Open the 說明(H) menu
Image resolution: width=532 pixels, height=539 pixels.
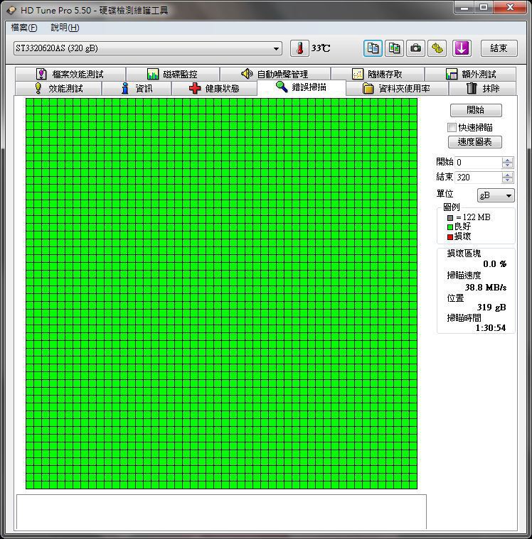[x=65, y=28]
